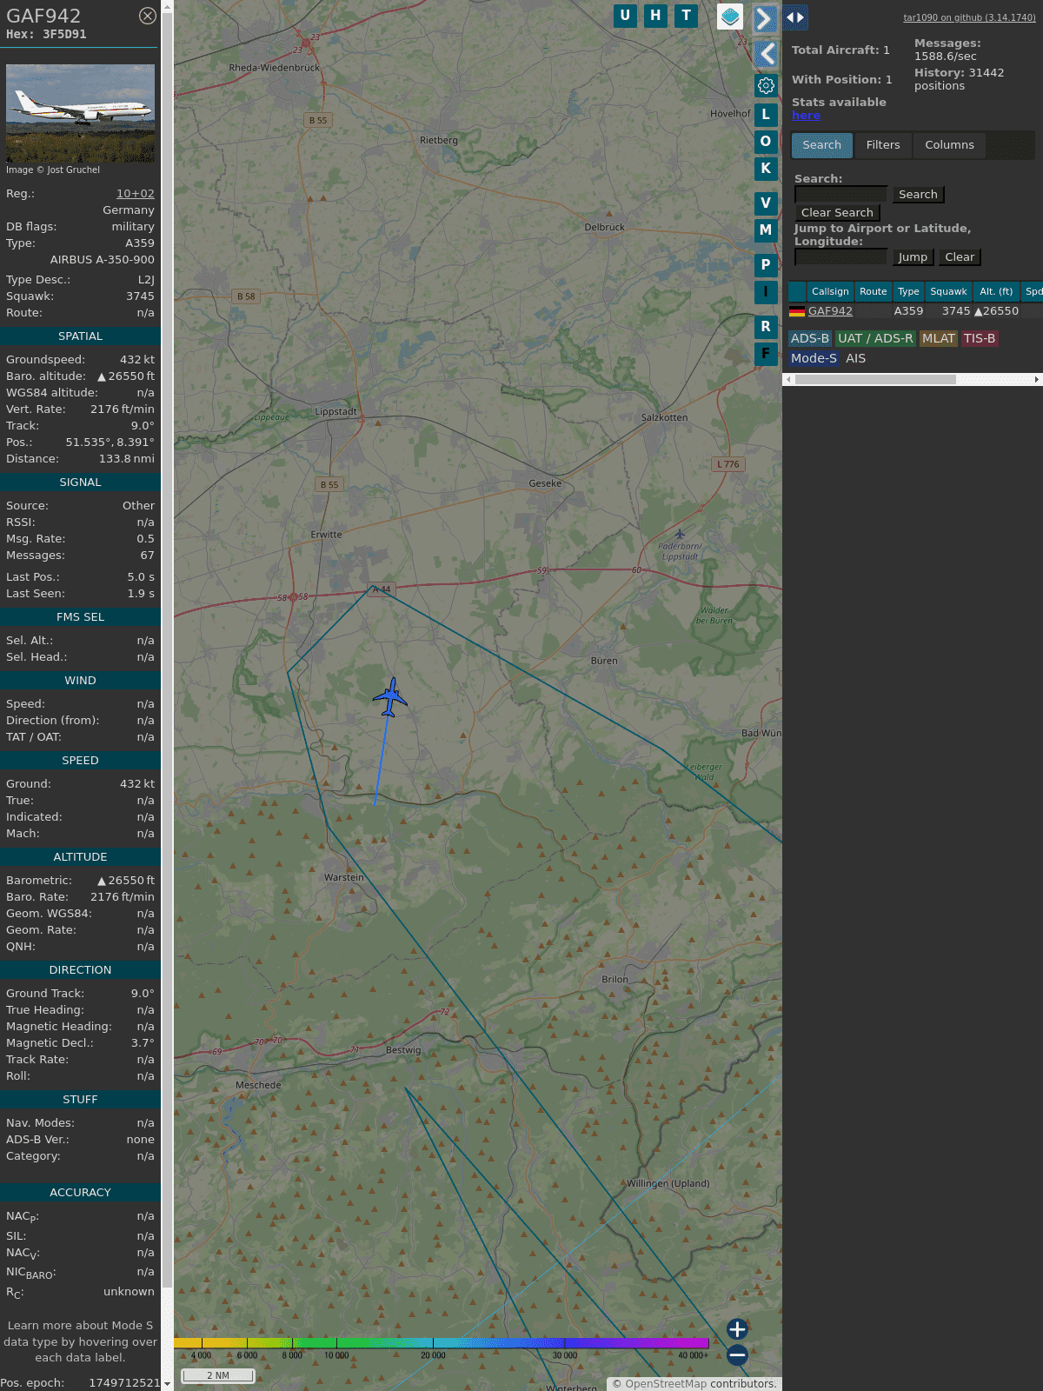Screen dimensions: 1043x1391
Task: Open the map settings gear
Action: point(766,85)
